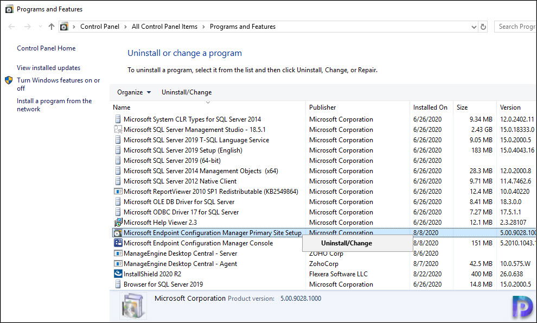Sort by the Name column header
This screenshot has width=537, height=323.
click(122, 107)
